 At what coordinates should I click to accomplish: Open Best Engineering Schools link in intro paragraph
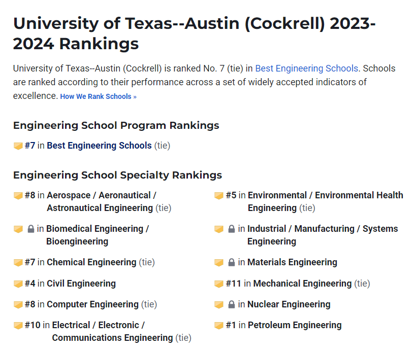click(306, 68)
